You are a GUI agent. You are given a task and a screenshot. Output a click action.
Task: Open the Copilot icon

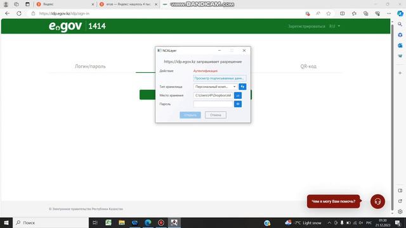tap(400, 13)
